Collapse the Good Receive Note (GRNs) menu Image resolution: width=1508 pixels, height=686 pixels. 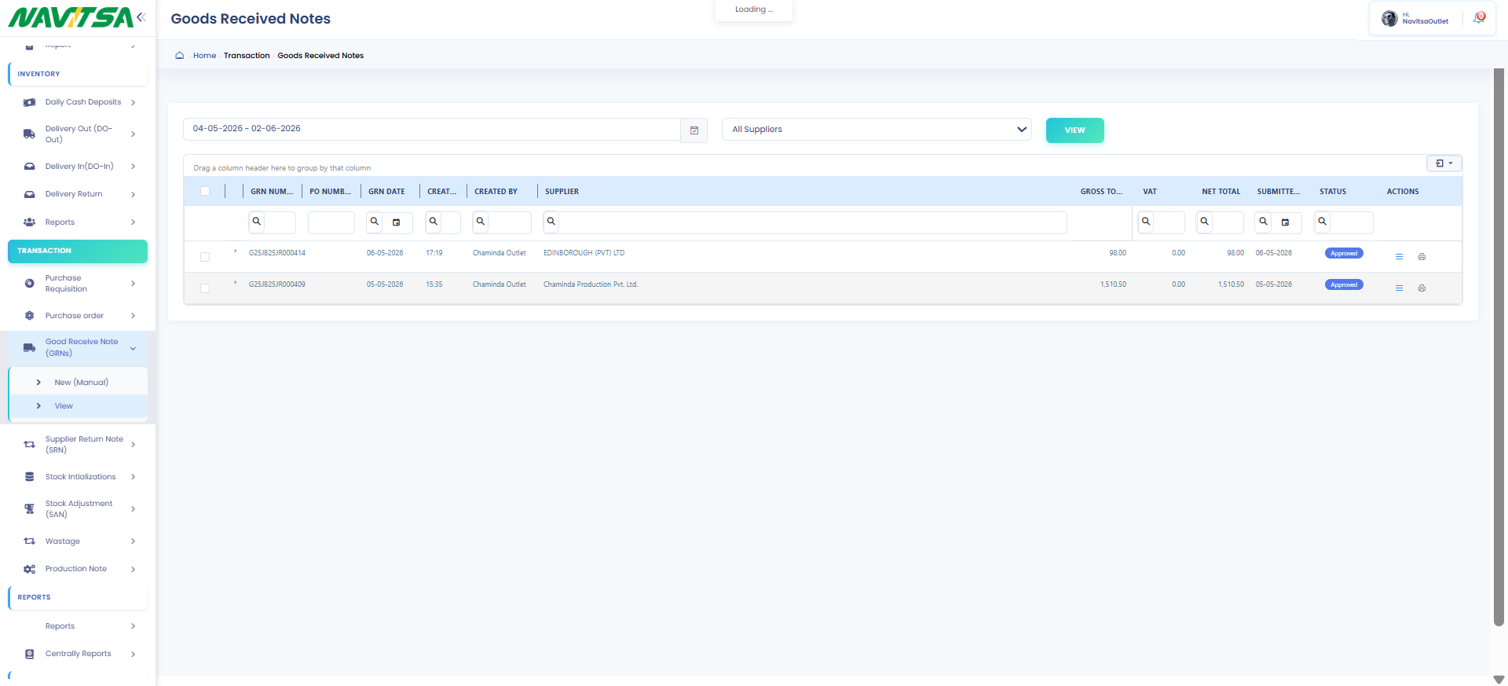[x=134, y=348]
